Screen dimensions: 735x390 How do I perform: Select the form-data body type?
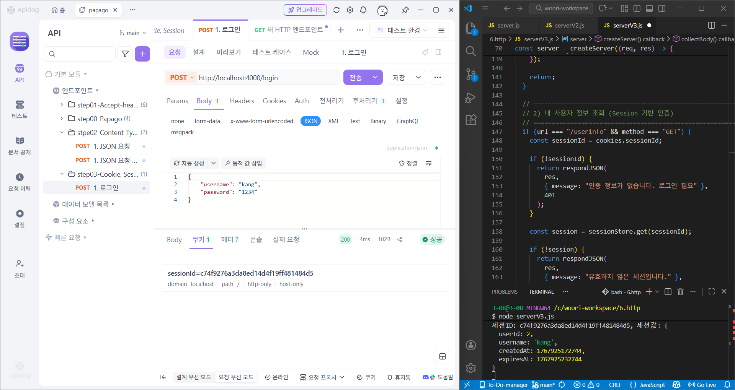tap(207, 121)
